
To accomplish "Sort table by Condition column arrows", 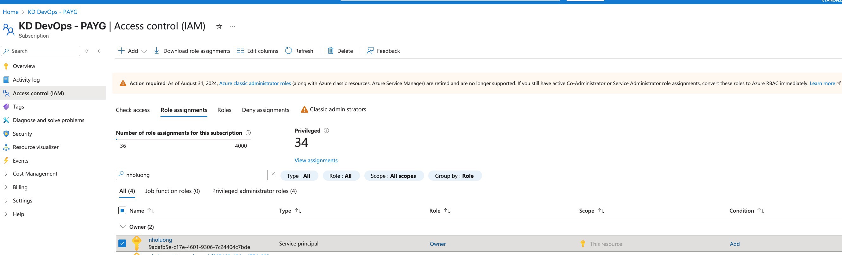I will (761, 211).
